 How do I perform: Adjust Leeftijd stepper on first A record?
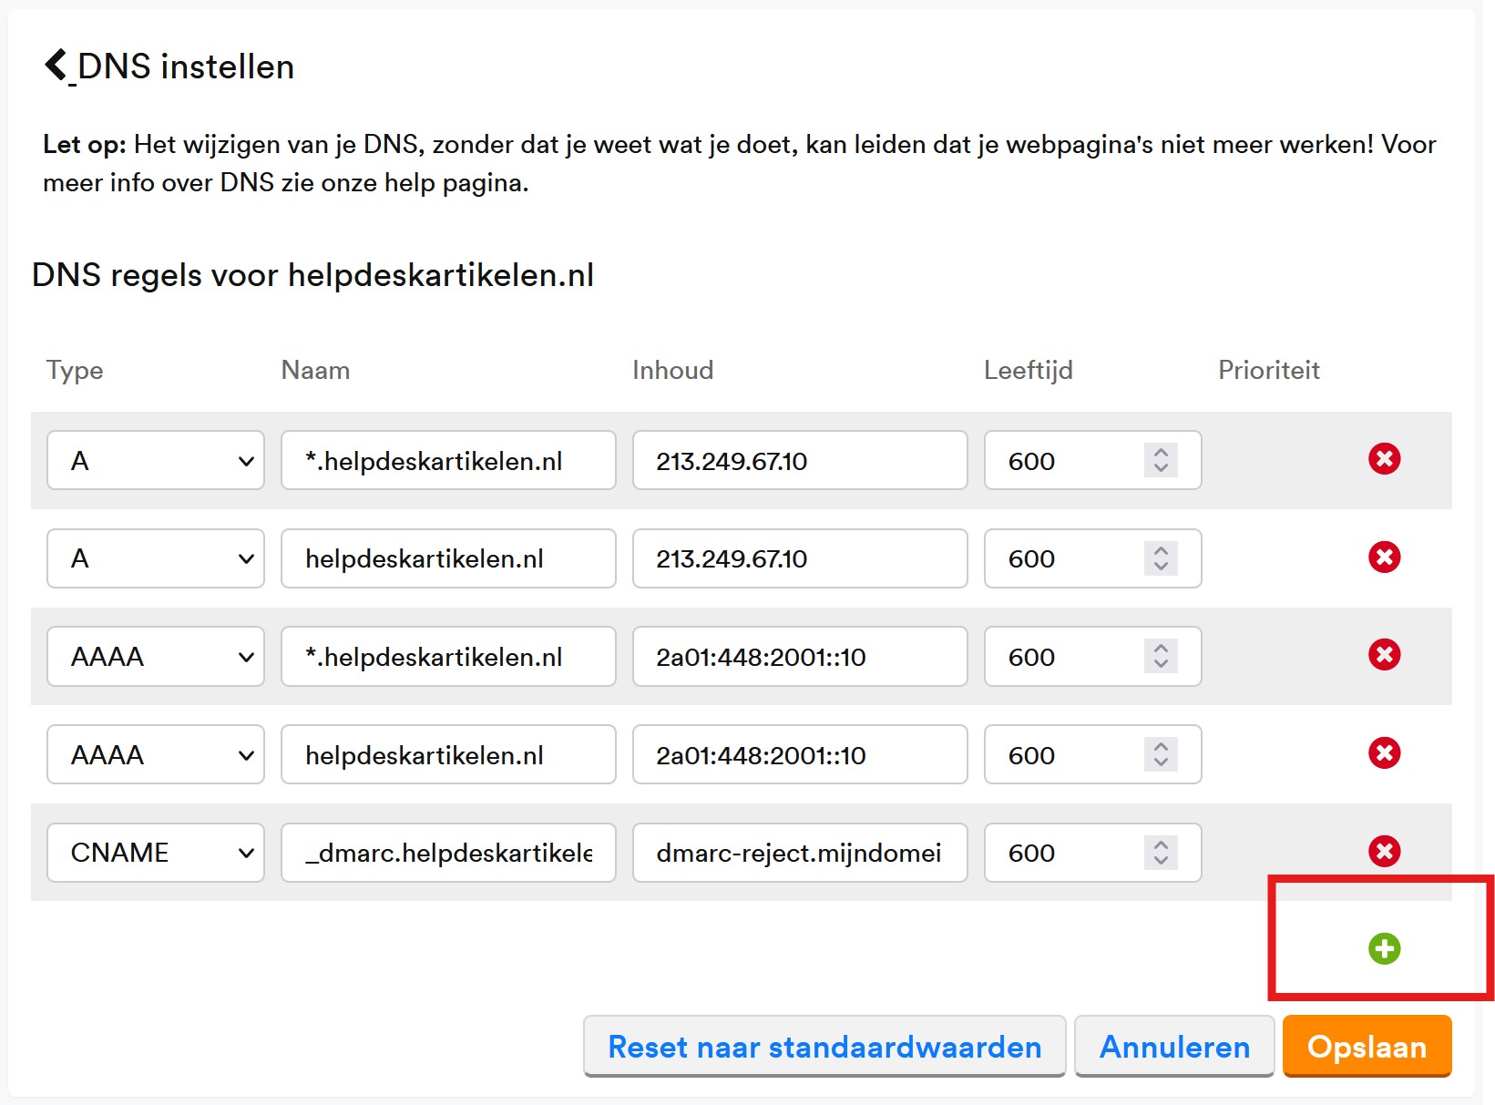pos(1161,460)
